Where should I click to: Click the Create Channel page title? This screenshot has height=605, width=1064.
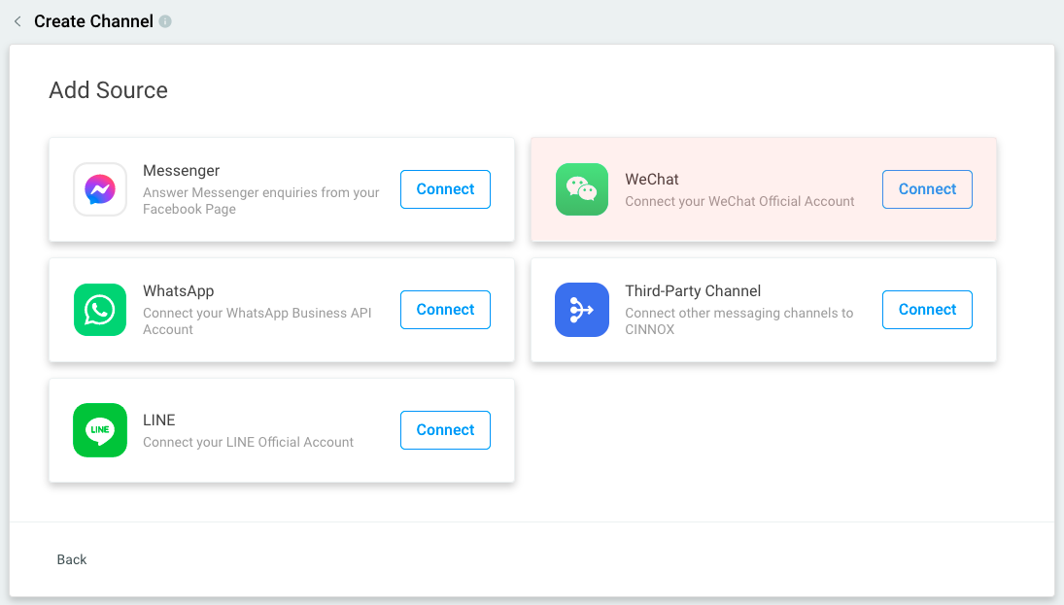[93, 21]
